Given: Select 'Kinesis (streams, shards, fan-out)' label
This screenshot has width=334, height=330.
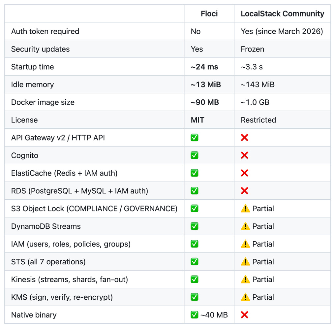Looking at the screenshot, I should tap(70, 279).
